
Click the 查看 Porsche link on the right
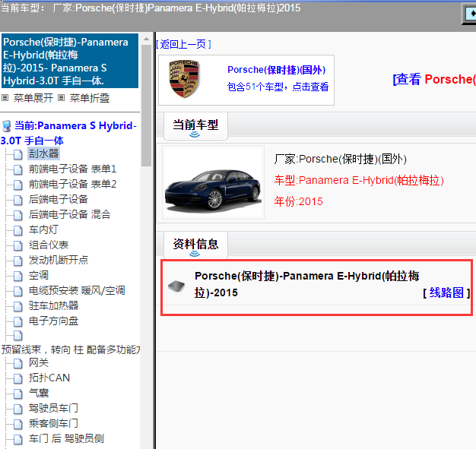point(434,80)
